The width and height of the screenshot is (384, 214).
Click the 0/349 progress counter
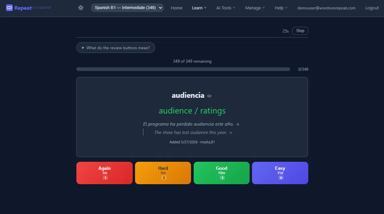coord(303,69)
